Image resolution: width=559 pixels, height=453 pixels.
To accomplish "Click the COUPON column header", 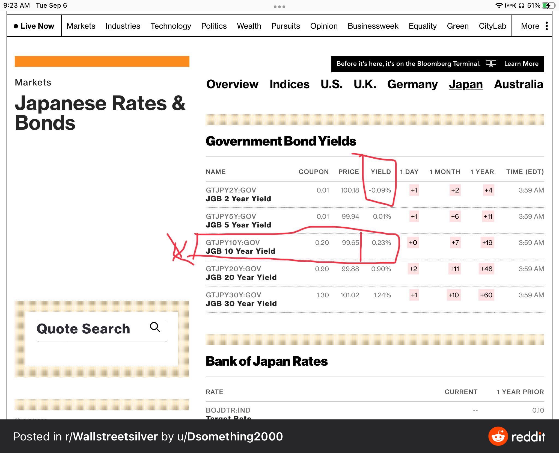I will click(x=314, y=172).
